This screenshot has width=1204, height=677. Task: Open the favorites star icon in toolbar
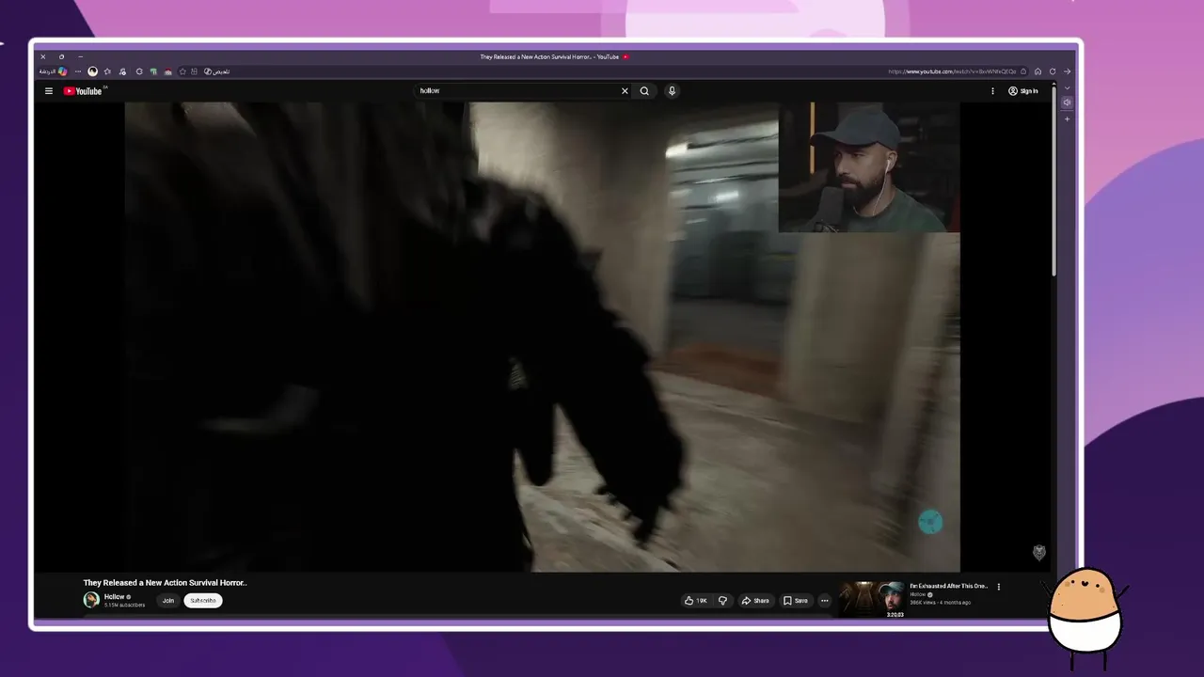[x=107, y=71]
